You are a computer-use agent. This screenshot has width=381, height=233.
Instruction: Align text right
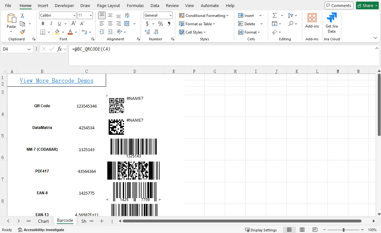tap(119, 24)
